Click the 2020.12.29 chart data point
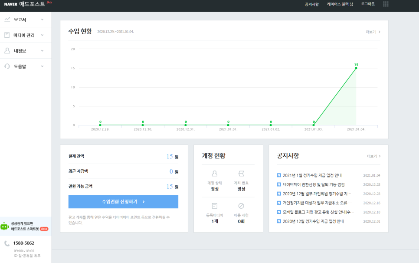This screenshot has width=419, height=263. tap(100, 125)
